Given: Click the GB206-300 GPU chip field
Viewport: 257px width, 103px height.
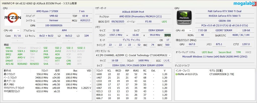Looking at the screenshot, I should [x=225, y=21].
